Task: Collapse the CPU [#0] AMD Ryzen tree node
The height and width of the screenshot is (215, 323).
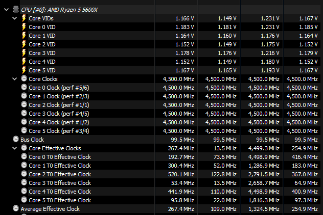Action: (6, 10)
